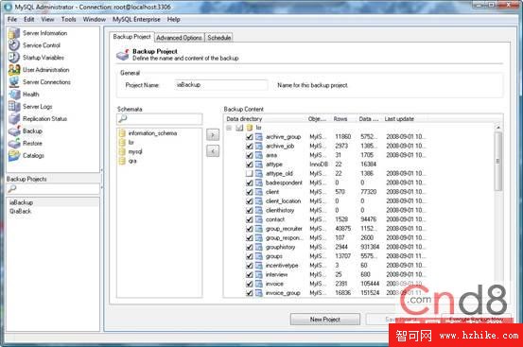Open the Backup section icon
523x347 pixels.
tap(14, 131)
